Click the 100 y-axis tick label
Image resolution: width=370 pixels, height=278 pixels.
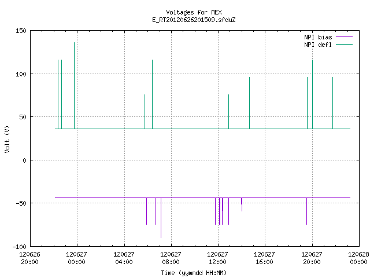coord(21,74)
